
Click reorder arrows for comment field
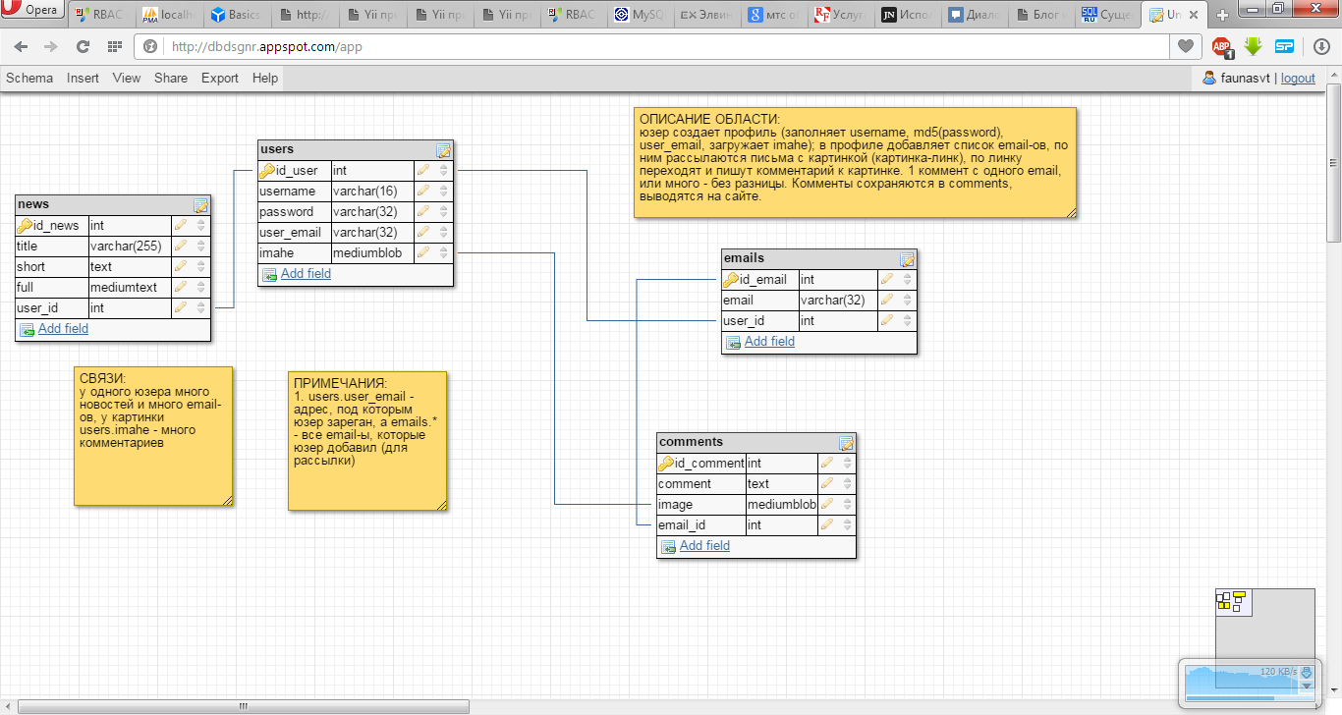click(847, 484)
